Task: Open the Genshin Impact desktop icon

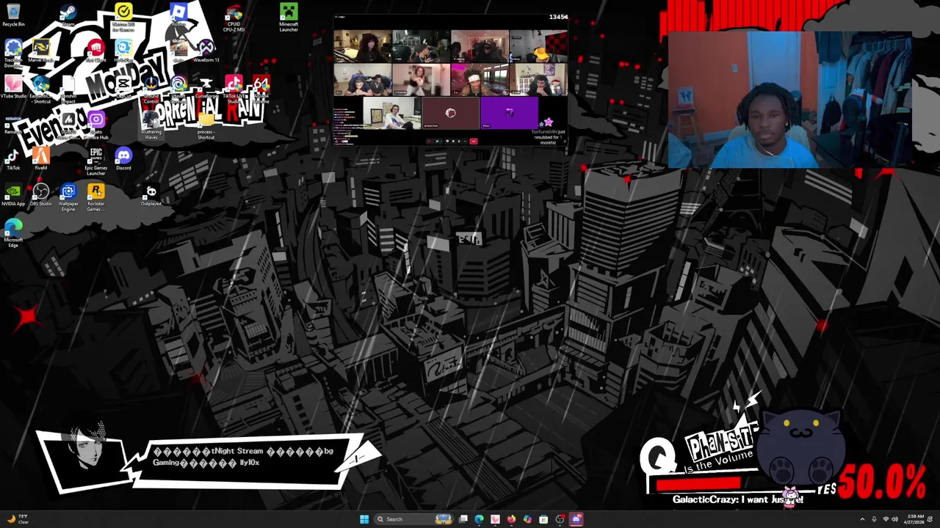Action: click(68, 89)
